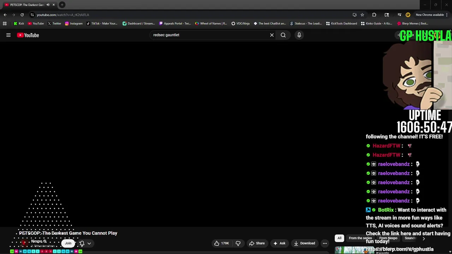Open Kinko Guide bookmark
Image resolution: width=452 pixels, height=254 pixels.
click(x=376, y=23)
